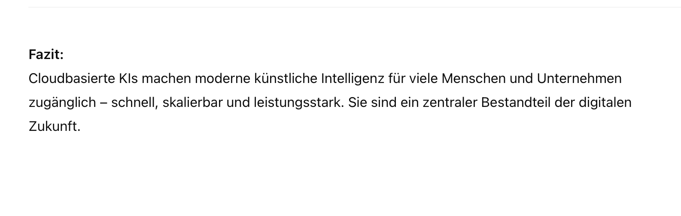
Task: Click the horizontal divider line above Fazit
Action: [x=355, y=7]
